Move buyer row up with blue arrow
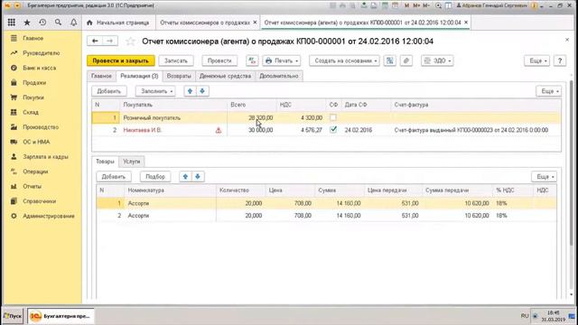Viewport: 578px width, 325px height. (x=191, y=91)
